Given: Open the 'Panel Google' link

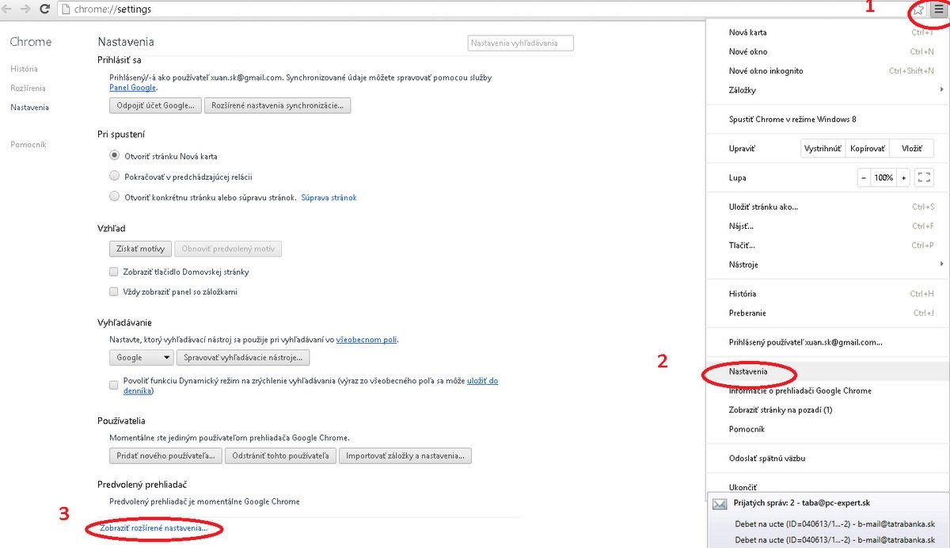Looking at the screenshot, I should [x=132, y=88].
